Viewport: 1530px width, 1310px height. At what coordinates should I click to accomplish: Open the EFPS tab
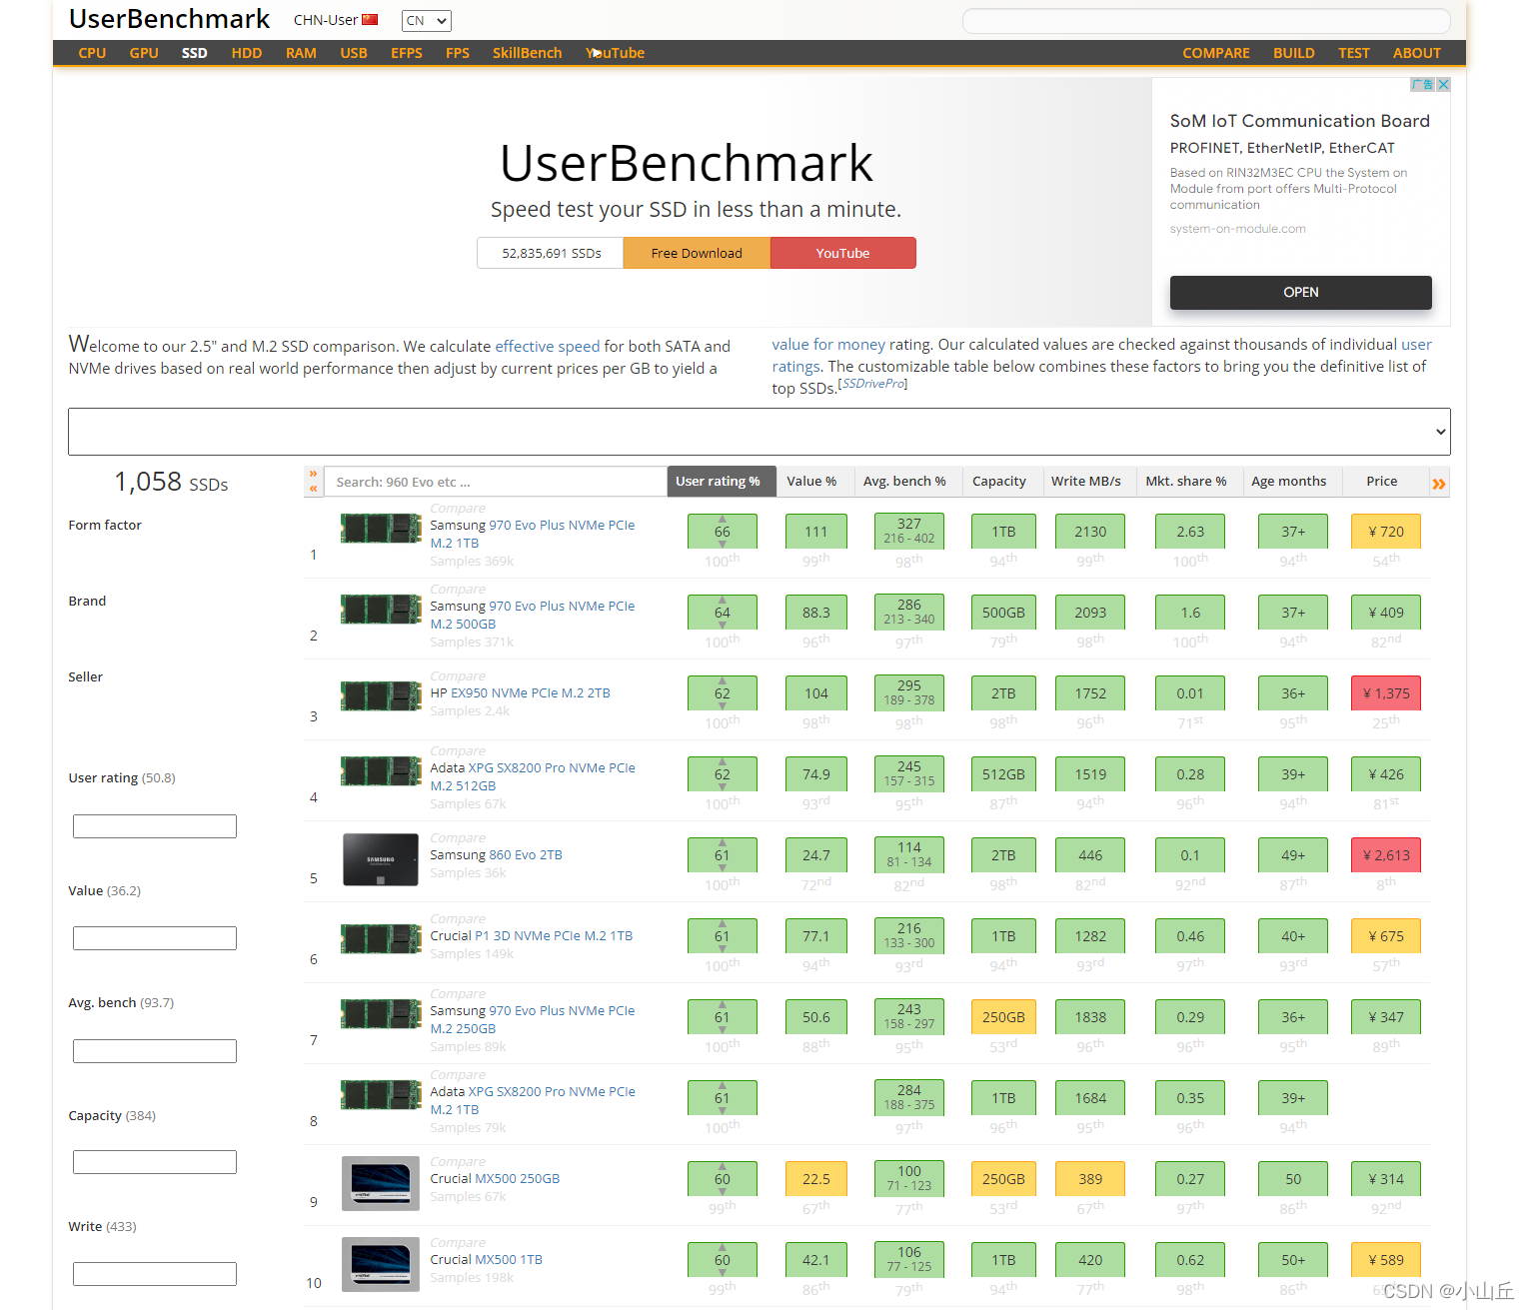point(407,53)
